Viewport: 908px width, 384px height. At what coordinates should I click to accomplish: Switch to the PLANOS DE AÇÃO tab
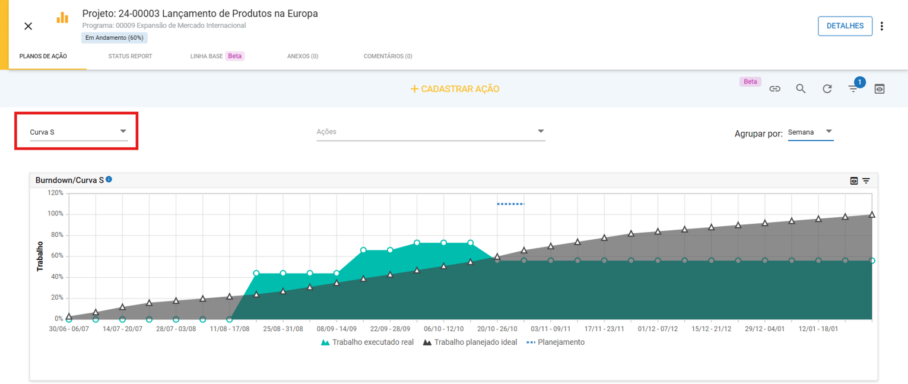pyautogui.click(x=43, y=56)
